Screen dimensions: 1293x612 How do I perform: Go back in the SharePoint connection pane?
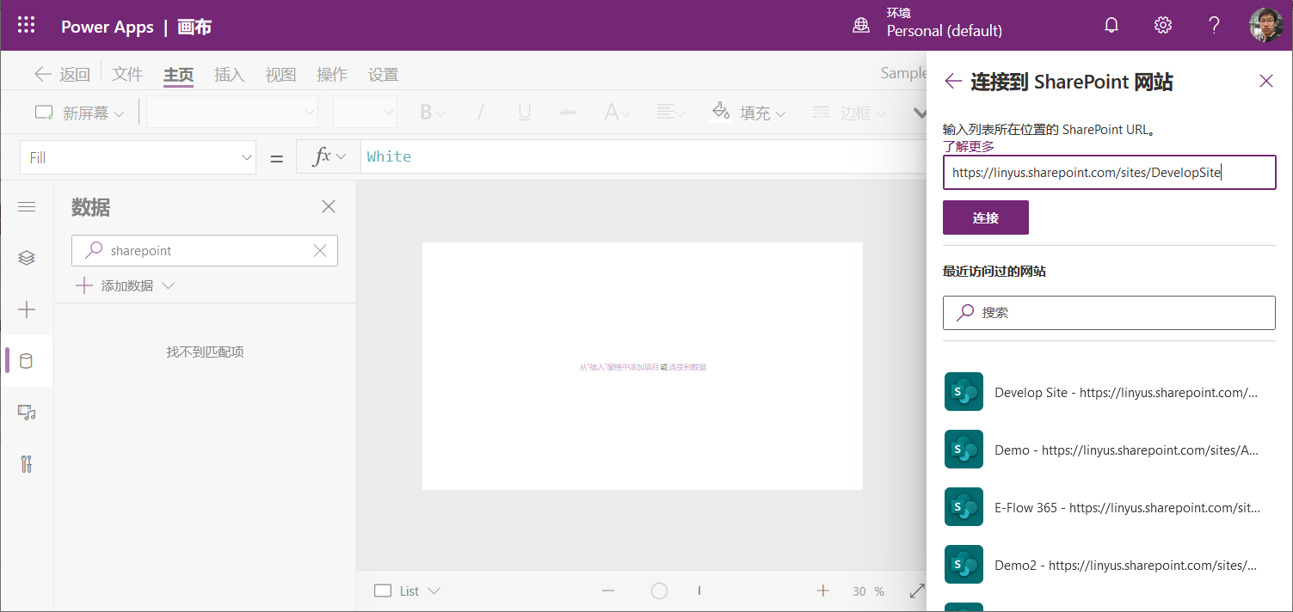point(952,81)
